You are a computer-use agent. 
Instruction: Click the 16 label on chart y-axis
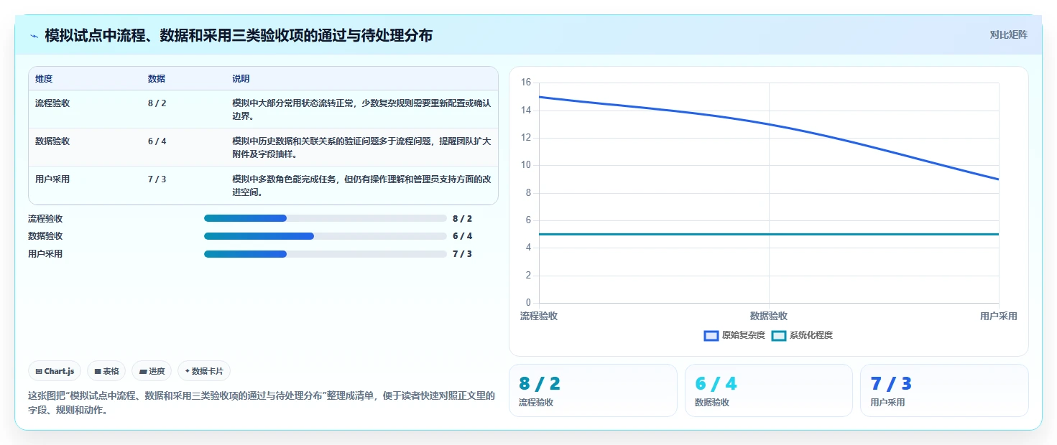click(x=526, y=83)
